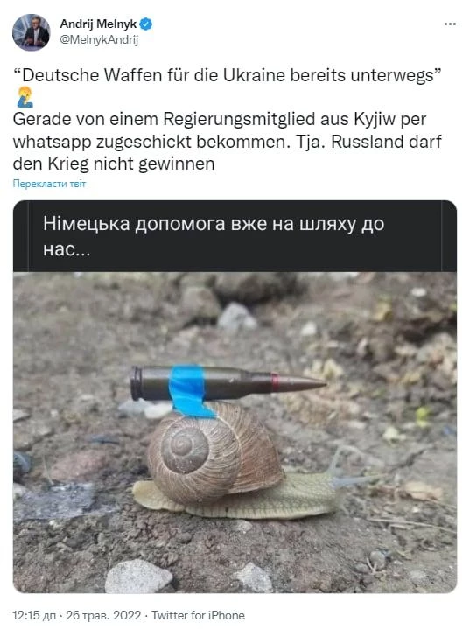470x629 pixels.
Task: Click the blue verified badge icon
Action: tap(146, 24)
